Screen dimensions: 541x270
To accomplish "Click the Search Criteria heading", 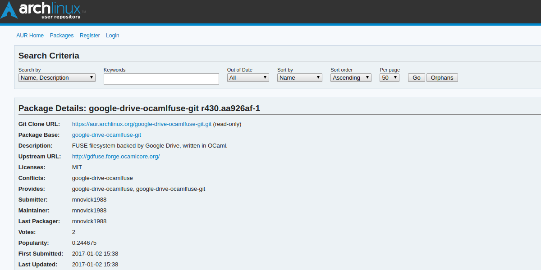I will pyautogui.click(x=49, y=56).
